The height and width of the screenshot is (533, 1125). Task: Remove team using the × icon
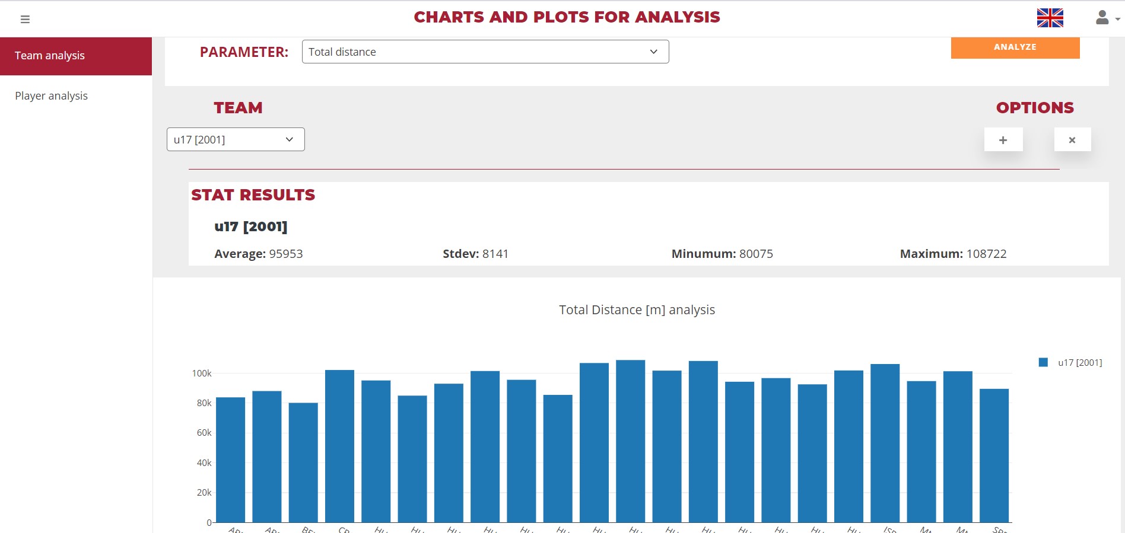coord(1072,140)
